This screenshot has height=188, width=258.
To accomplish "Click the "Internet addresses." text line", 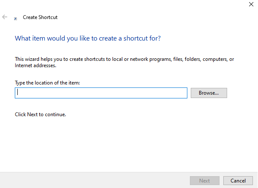I will [x=36, y=66].
